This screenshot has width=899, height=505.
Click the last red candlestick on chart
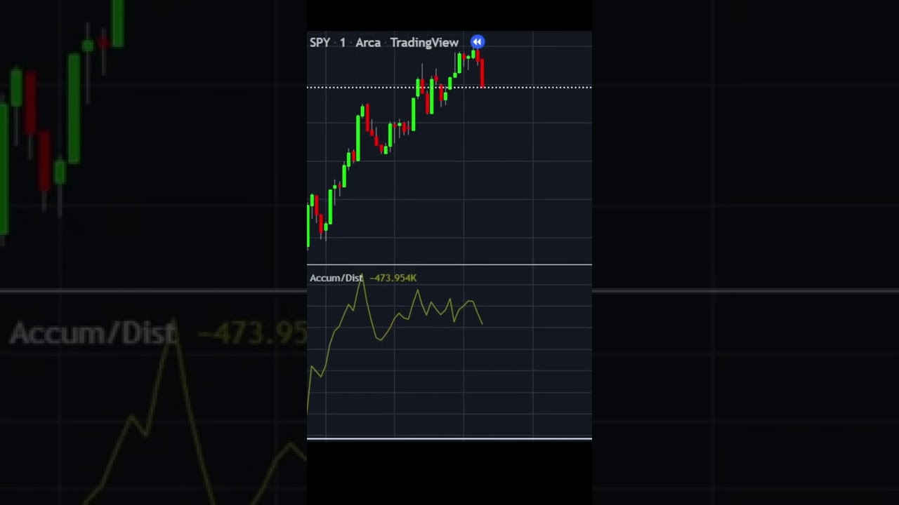pyautogui.click(x=483, y=72)
